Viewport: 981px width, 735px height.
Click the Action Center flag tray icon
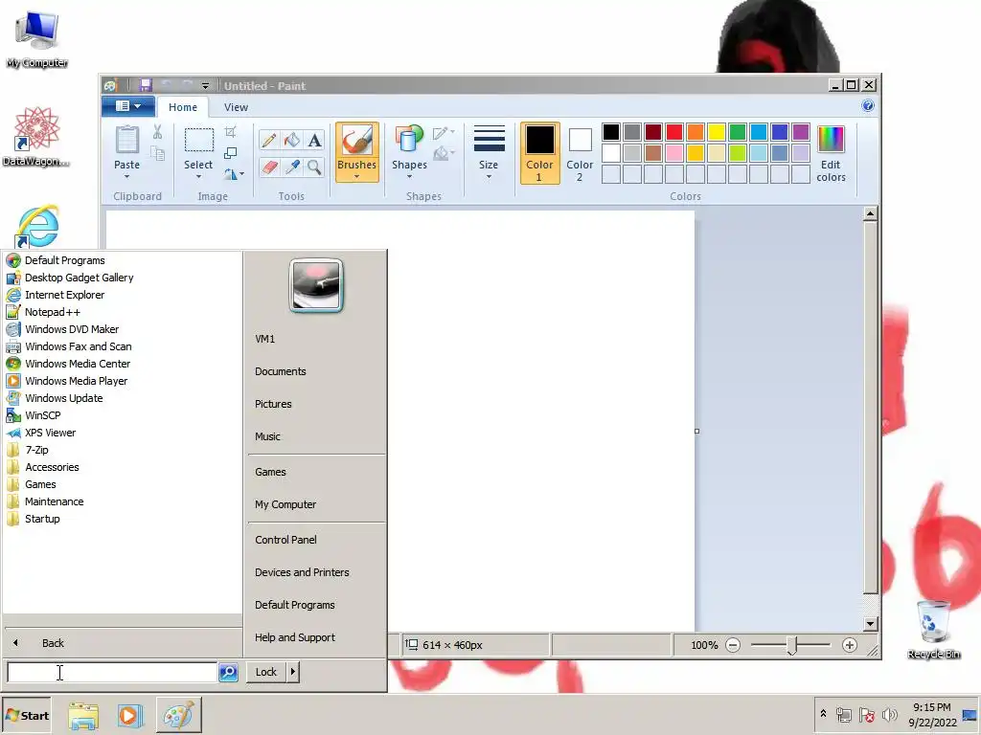(x=866, y=715)
